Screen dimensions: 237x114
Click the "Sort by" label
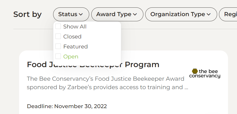point(27,14)
